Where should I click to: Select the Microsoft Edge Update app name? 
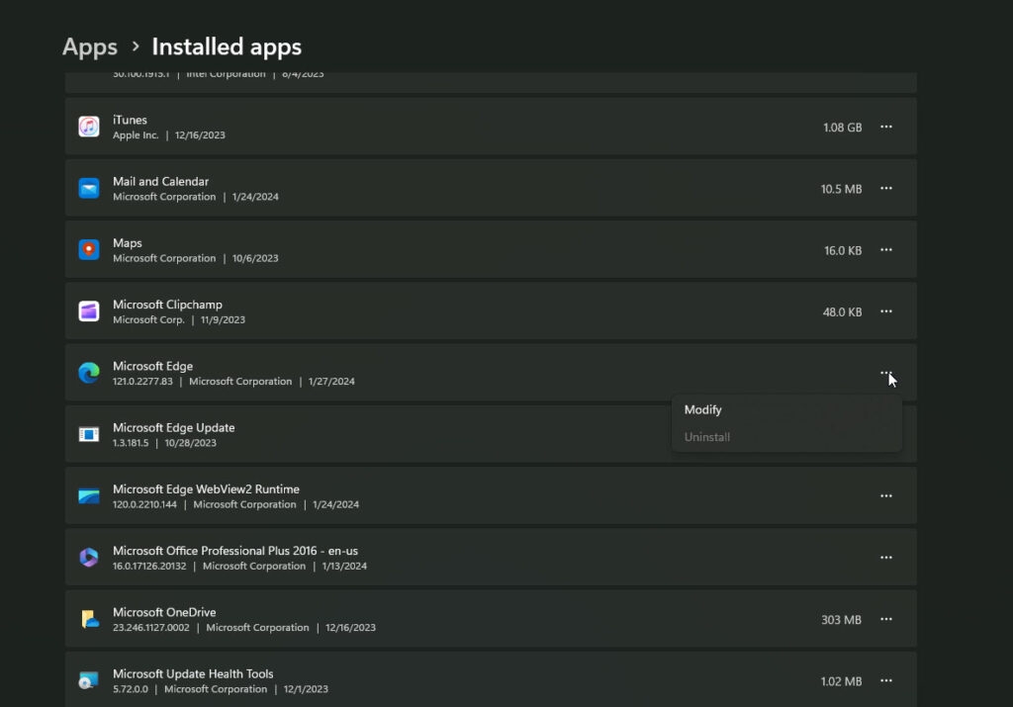click(x=174, y=427)
